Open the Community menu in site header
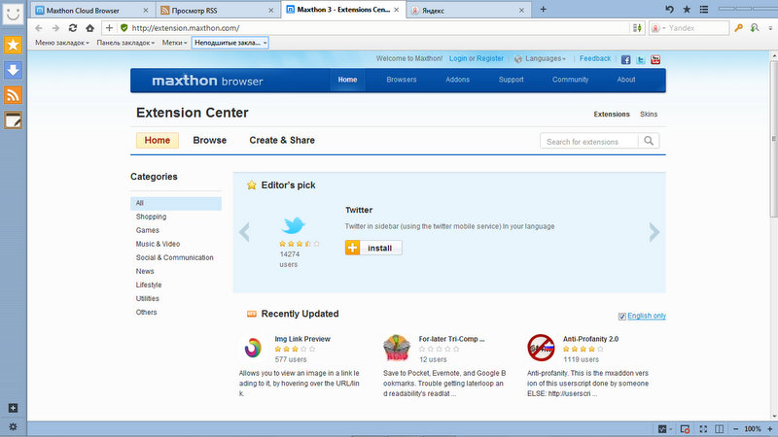 (x=570, y=80)
